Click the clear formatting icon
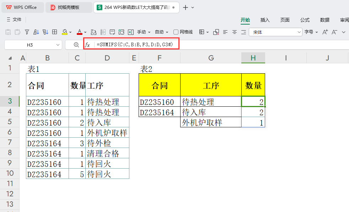Viewport: 349px width, 212px height. tap(216, 32)
